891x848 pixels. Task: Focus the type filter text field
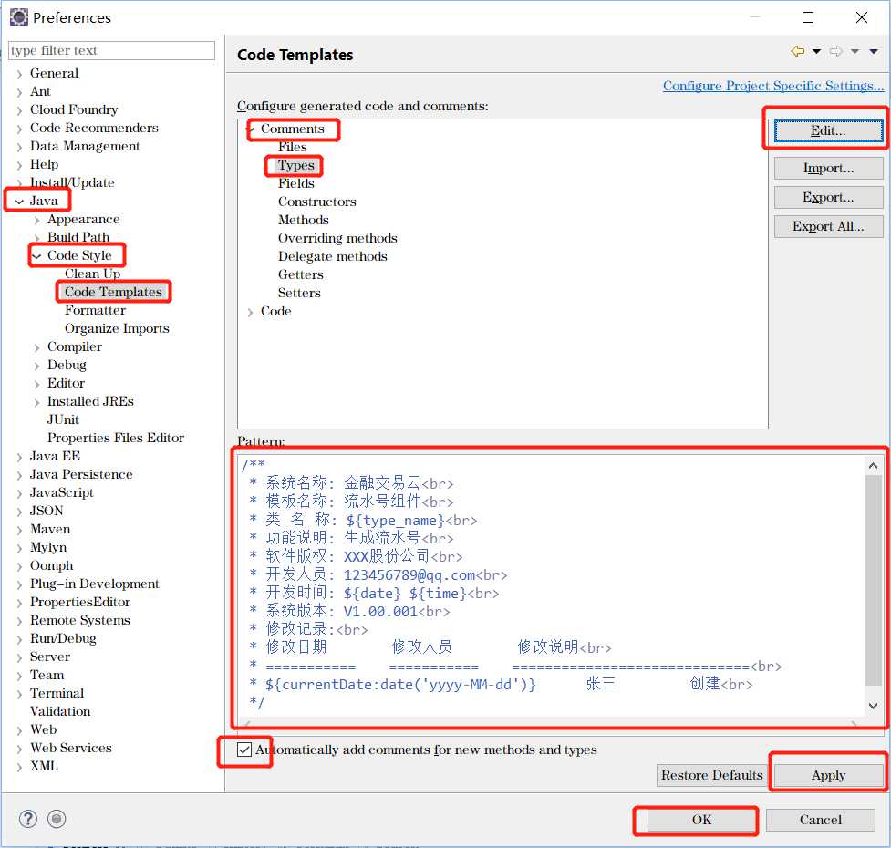tap(112, 50)
